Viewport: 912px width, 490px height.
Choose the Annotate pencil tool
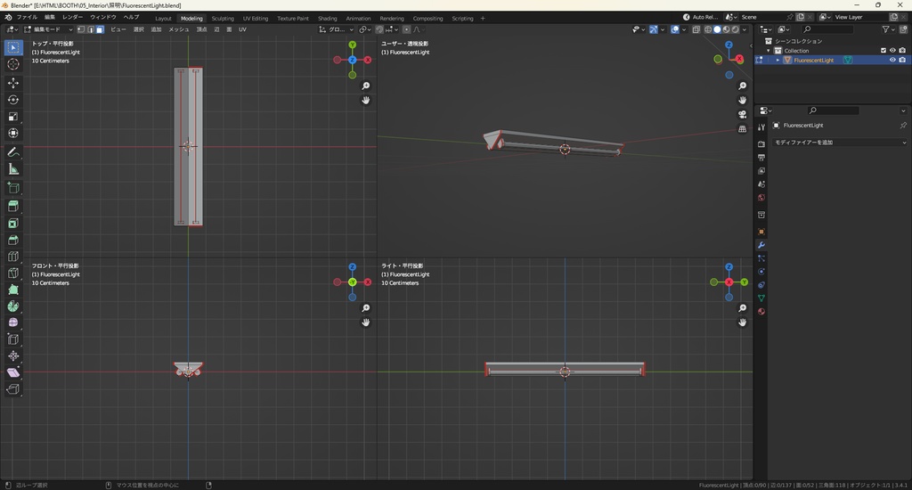[x=13, y=151]
